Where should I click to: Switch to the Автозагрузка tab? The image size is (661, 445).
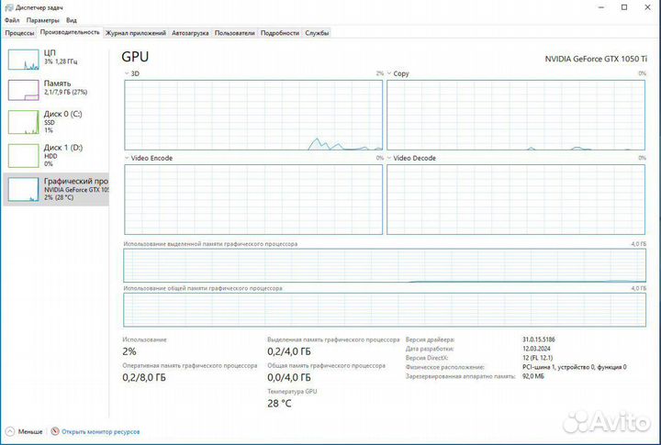coord(190,33)
